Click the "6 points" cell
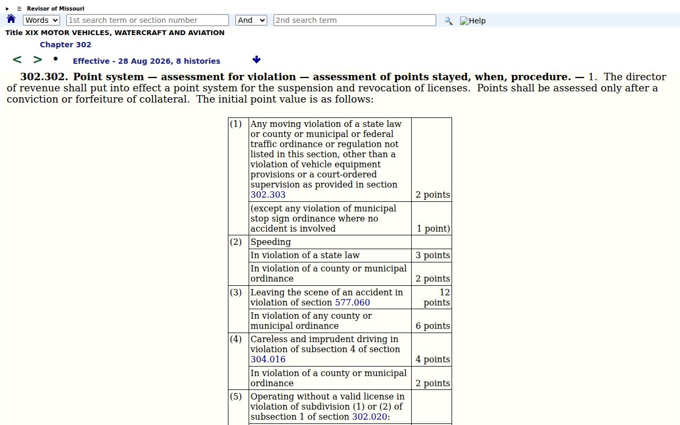Screen dimensions: 680x425 click(431, 321)
